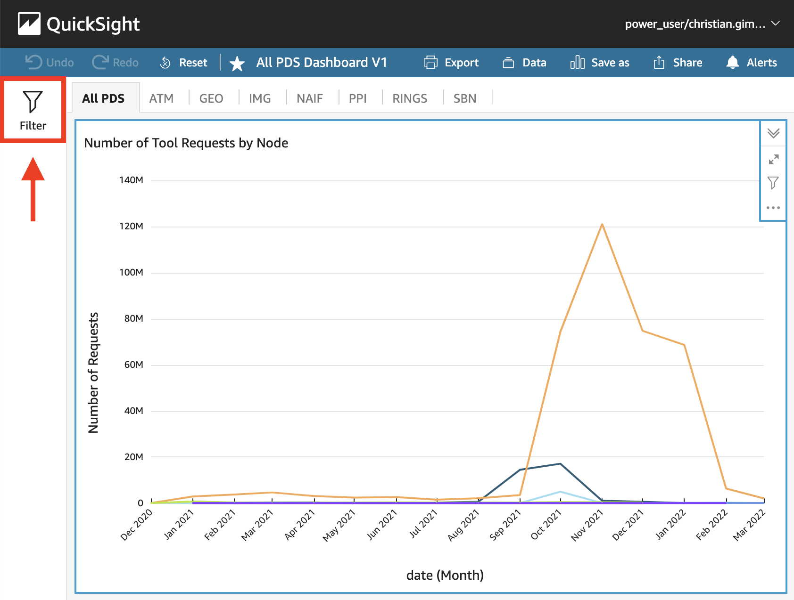Screen dimensions: 794x600
Task: Click the Dec 2020 x-axis label
Action: point(136,525)
